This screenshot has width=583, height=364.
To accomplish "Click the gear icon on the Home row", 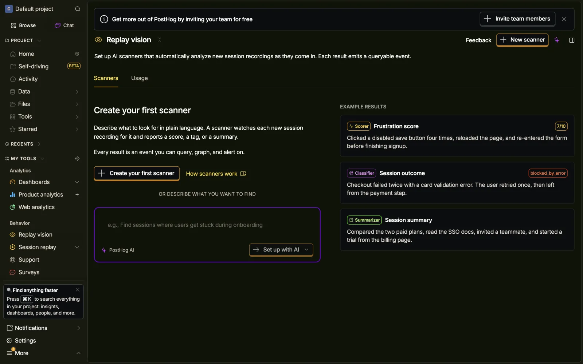I will coord(77,54).
